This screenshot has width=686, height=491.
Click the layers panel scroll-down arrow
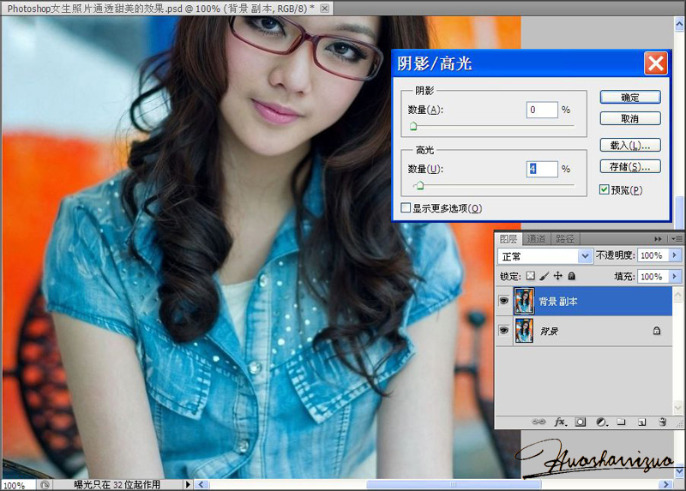pyautogui.click(x=677, y=408)
